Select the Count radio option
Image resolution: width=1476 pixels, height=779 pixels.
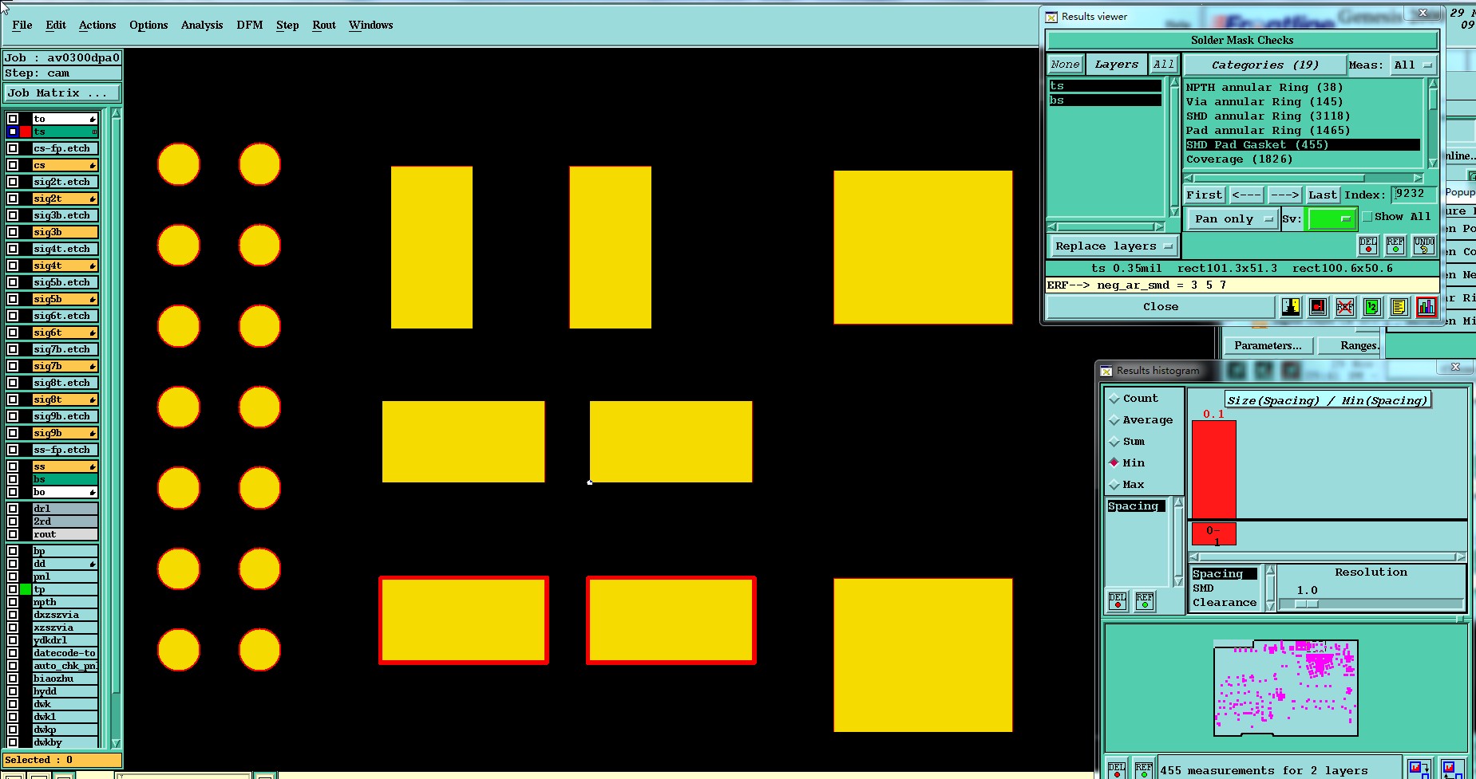click(1114, 399)
